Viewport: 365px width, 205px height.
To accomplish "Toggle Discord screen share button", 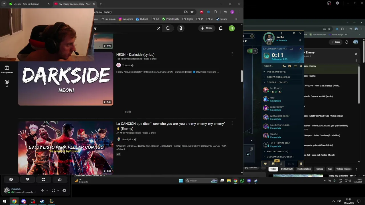I will (x=27, y=180).
